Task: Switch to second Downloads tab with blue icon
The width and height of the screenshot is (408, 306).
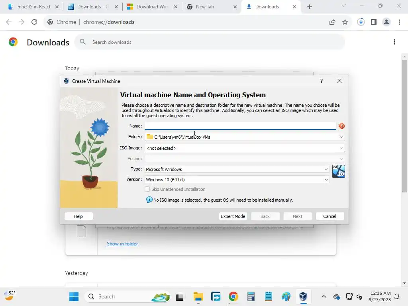Action: 93,7
